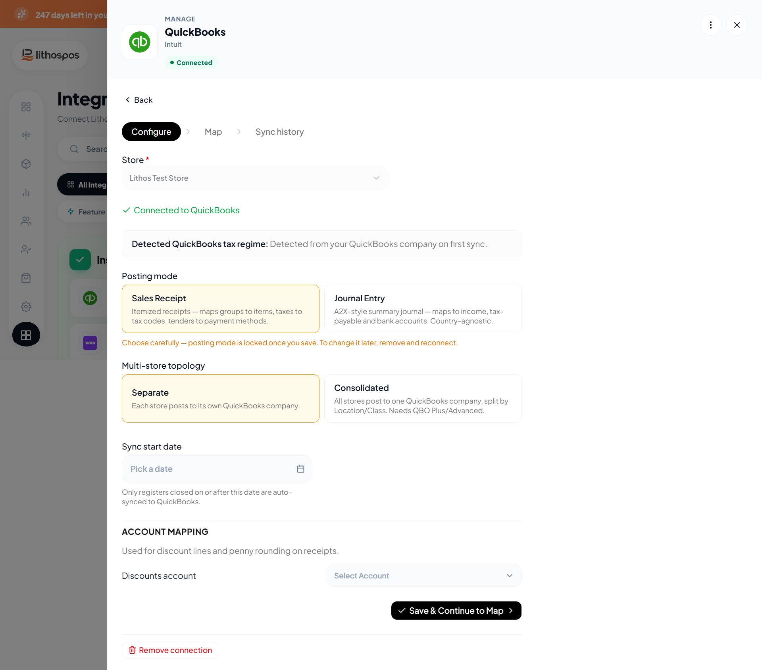Viewport: 762px width, 670px height.
Task: Click the chevron arrow in the Store dropdown
Action: point(376,178)
